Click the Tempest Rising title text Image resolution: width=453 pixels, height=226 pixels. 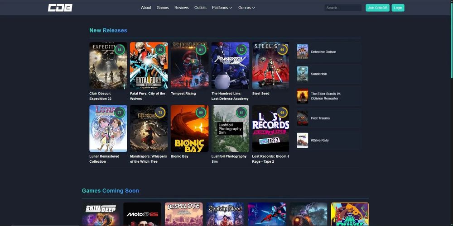pos(183,94)
